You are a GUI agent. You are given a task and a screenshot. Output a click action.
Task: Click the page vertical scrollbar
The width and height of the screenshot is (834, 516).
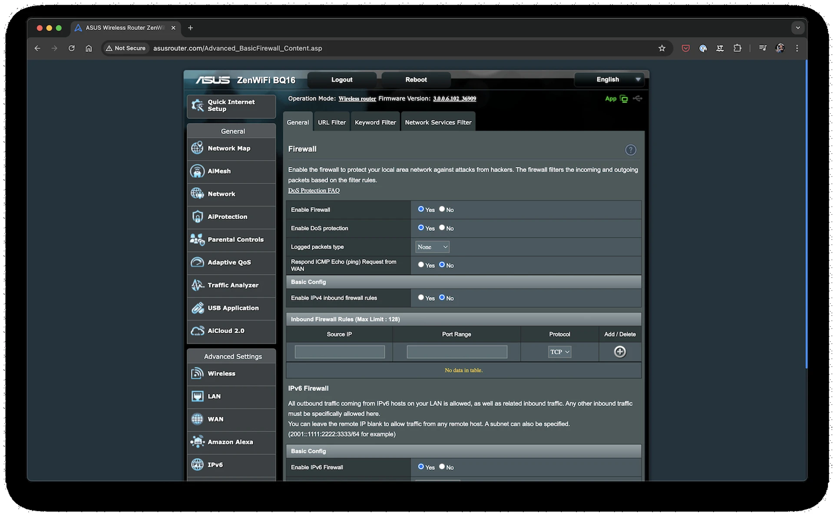tap(806, 215)
